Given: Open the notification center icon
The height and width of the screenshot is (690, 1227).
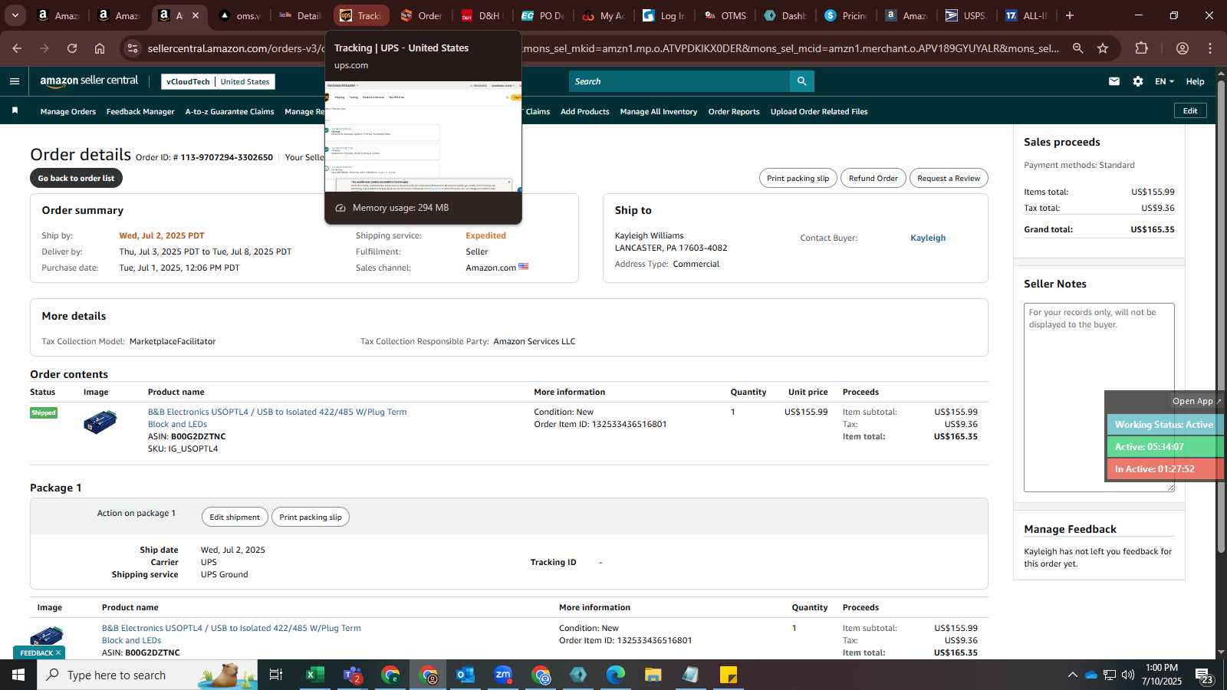Looking at the screenshot, I should (1204, 675).
